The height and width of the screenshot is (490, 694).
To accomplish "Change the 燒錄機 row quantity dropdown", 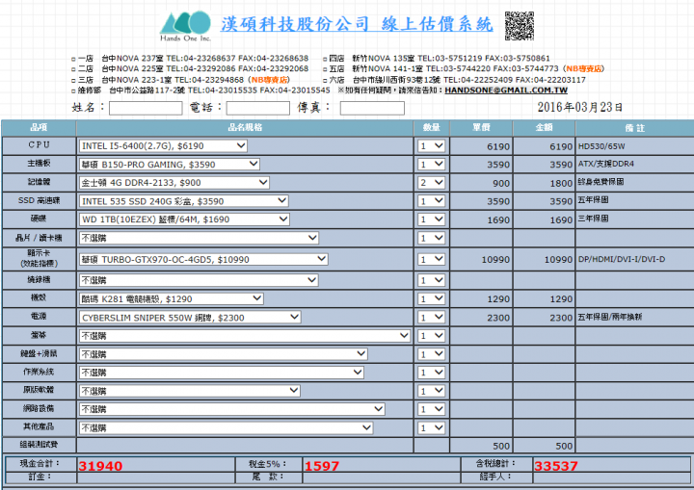I will pos(431,280).
